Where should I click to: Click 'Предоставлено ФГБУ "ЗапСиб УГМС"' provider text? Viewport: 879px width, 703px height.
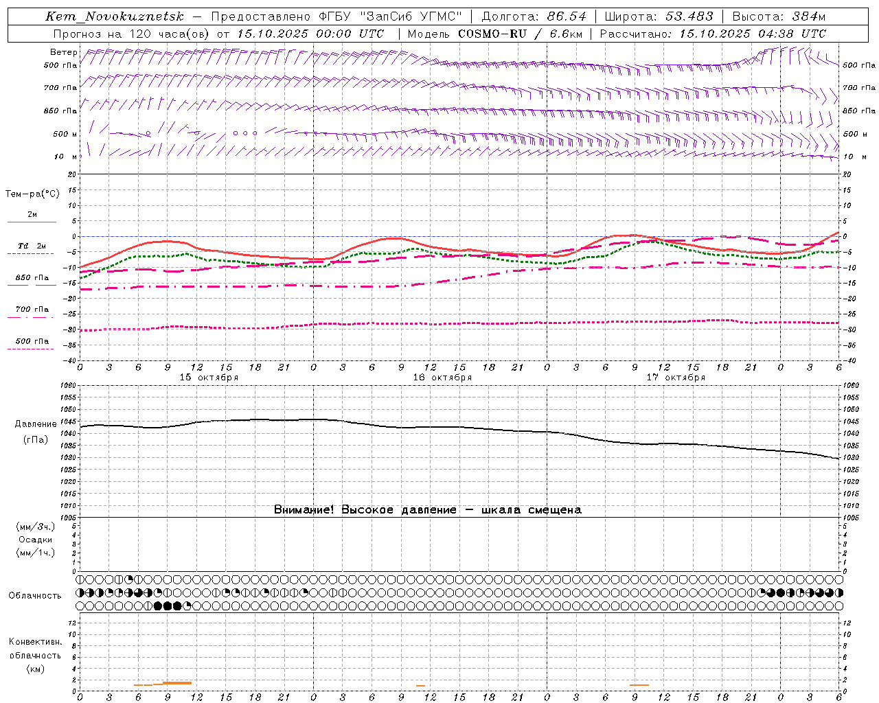click(x=336, y=16)
